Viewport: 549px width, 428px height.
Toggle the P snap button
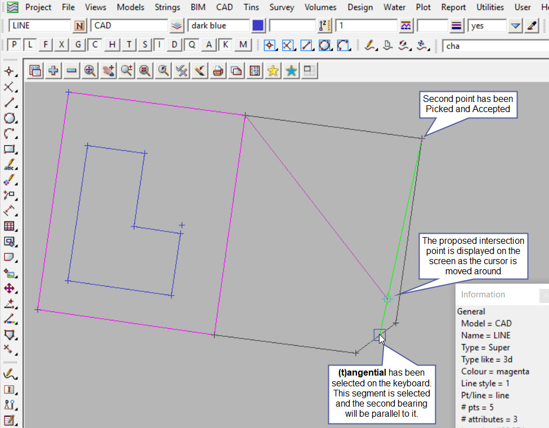point(14,45)
